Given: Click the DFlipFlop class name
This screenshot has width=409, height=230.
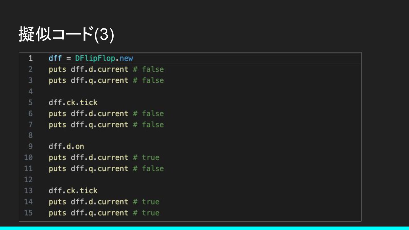Looking at the screenshot, I should [x=95, y=58].
